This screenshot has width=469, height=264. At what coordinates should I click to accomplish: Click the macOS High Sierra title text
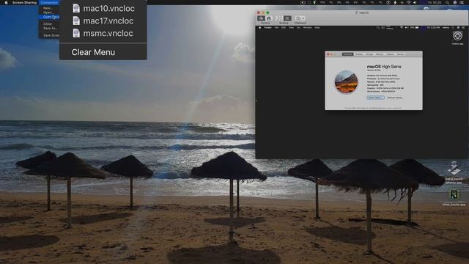pyautogui.click(x=384, y=67)
